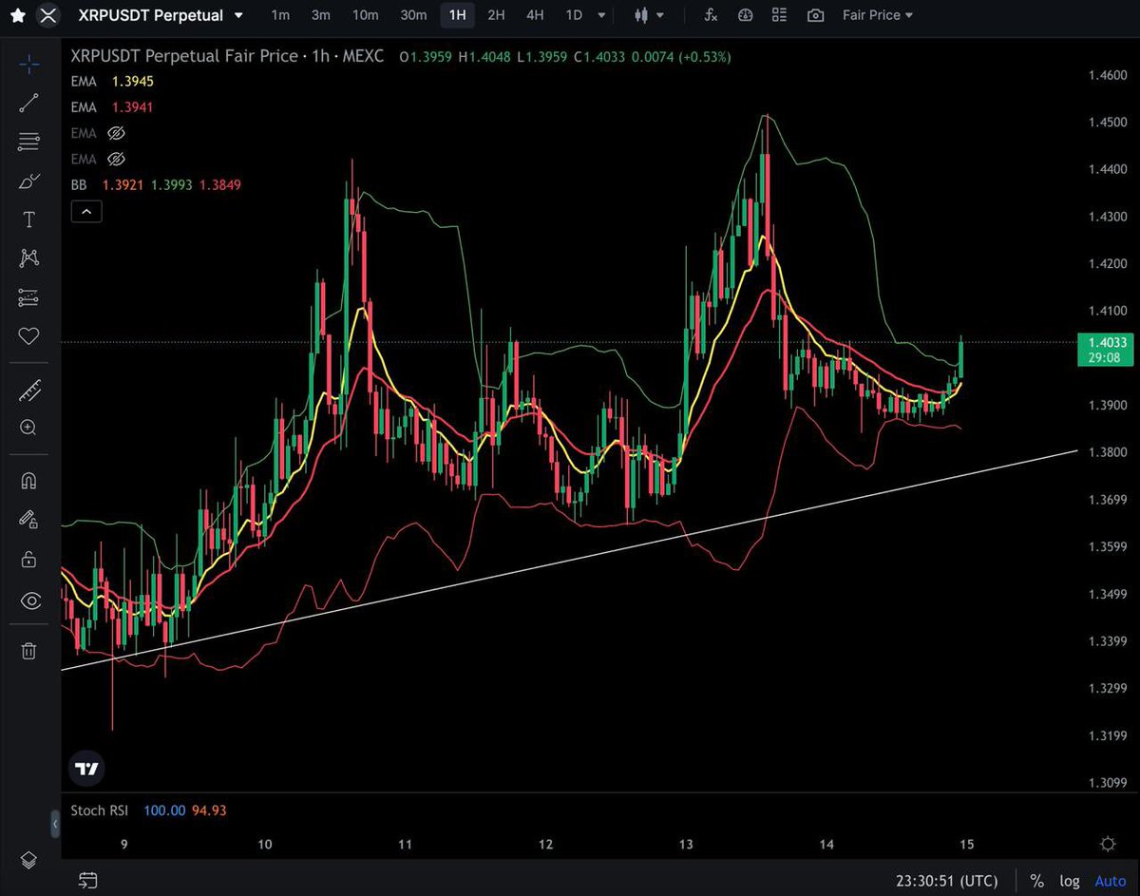The height and width of the screenshot is (896, 1140).
Task: Open the heart icons tool
Action: pos(29,336)
